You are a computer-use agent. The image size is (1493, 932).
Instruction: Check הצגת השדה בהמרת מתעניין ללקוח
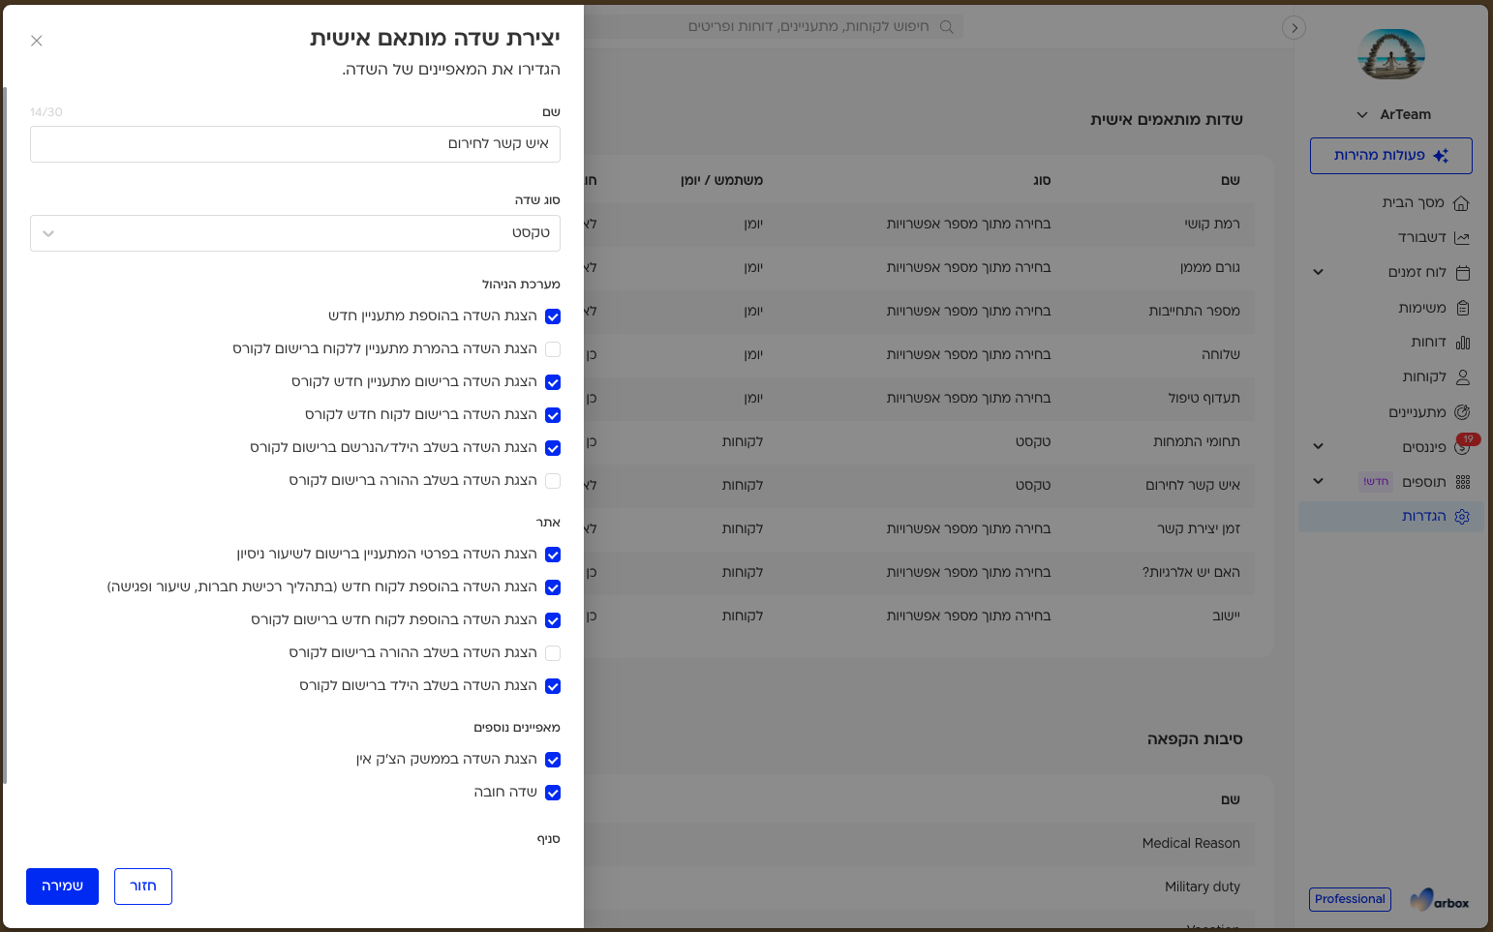tap(553, 349)
